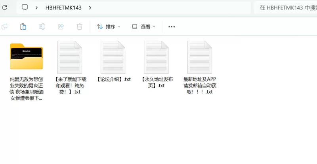Click file name 【来了就能下载和观看！纯免费！】.txt
Viewport: 317px width, 164px height.
pyautogui.click(x=70, y=85)
